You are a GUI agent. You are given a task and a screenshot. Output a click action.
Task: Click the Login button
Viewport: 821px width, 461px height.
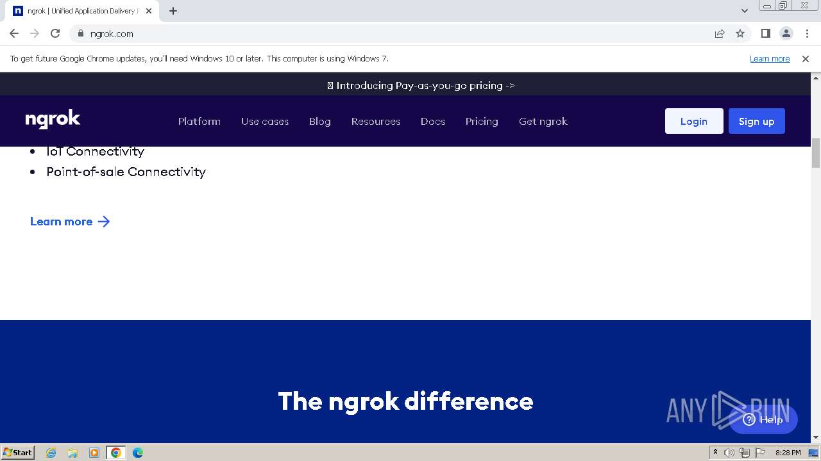point(694,121)
